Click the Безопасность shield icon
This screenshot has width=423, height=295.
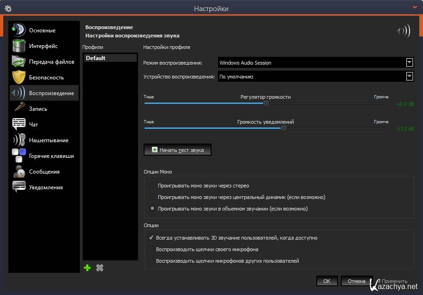[x=18, y=78]
